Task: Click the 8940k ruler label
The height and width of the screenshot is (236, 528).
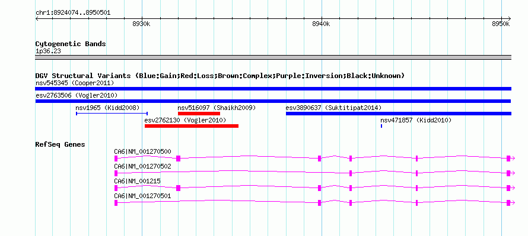Action: pos(321,24)
